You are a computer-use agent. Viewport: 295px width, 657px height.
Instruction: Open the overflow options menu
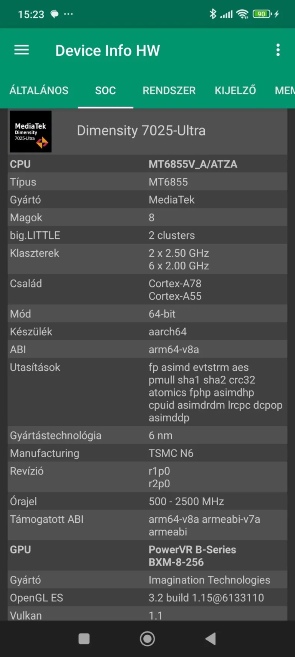coord(278,50)
